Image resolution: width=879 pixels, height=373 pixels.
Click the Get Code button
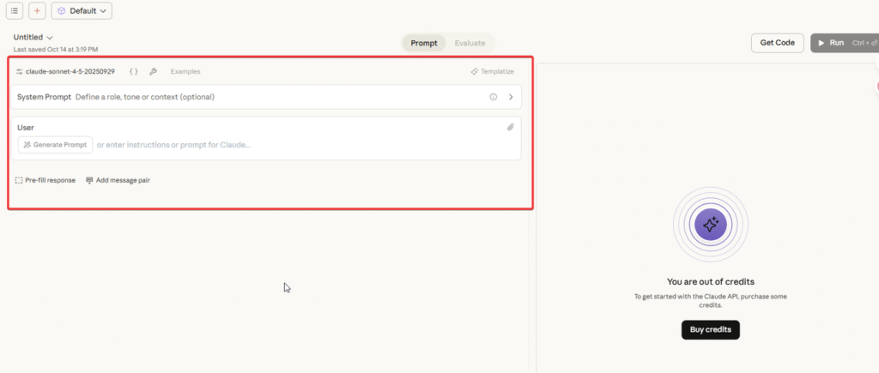777,43
